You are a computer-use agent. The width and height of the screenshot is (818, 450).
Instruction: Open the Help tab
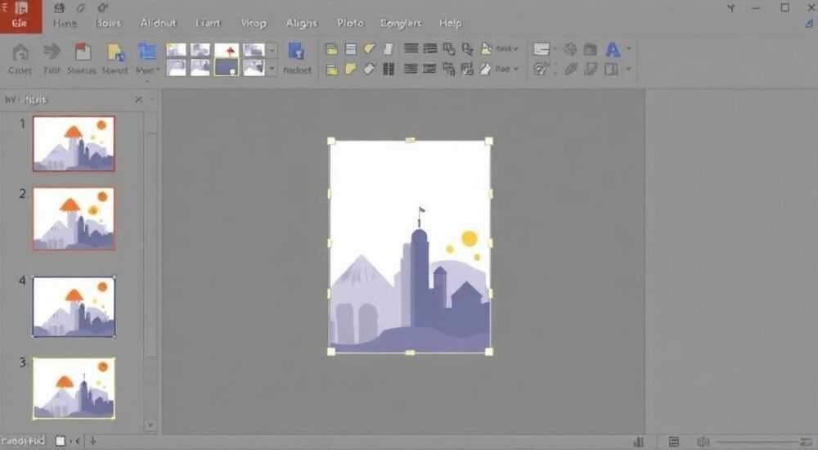(450, 23)
